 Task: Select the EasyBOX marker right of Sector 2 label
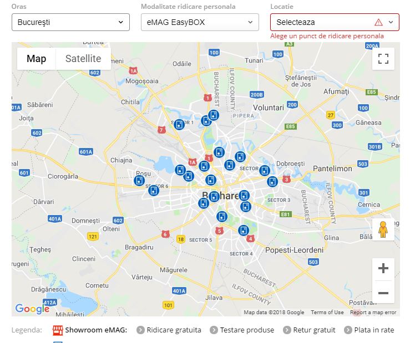click(x=264, y=171)
